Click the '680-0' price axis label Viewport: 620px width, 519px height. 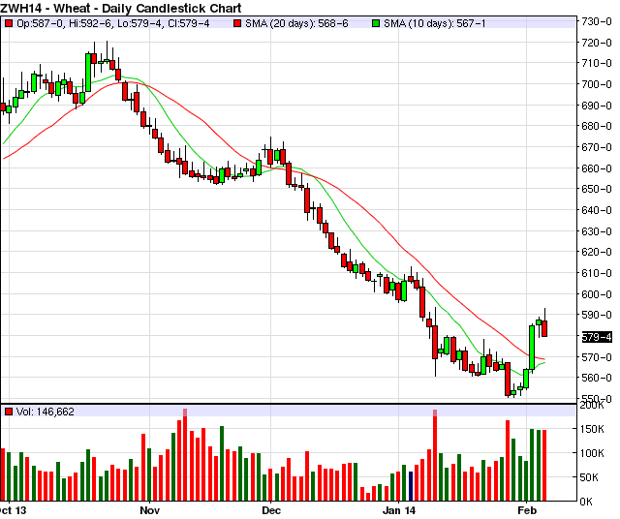(x=597, y=126)
